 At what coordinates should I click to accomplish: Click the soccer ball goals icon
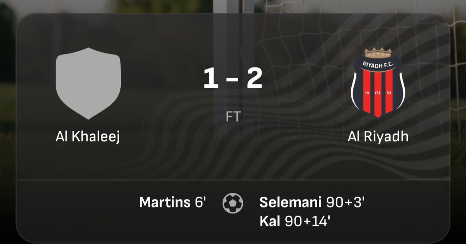pos(233,203)
